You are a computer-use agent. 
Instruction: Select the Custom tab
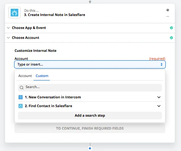[42, 76]
